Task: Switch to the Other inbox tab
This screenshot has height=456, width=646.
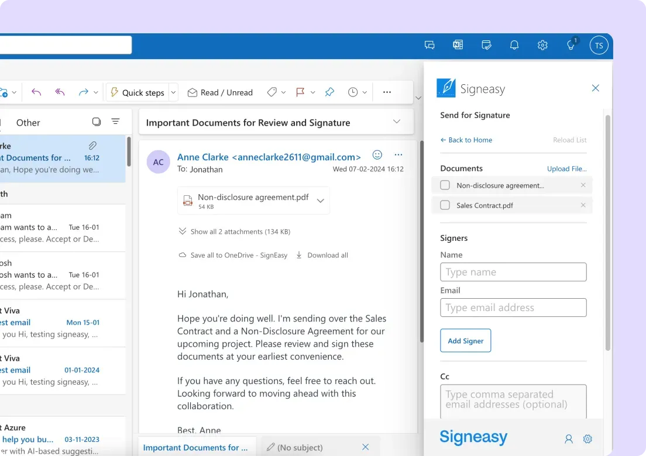Action: coord(28,122)
